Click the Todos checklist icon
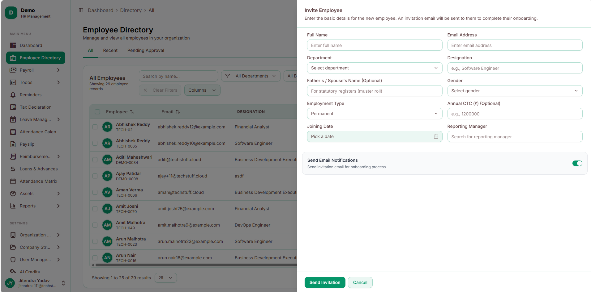The image size is (591, 292). [x=13, y=82]
